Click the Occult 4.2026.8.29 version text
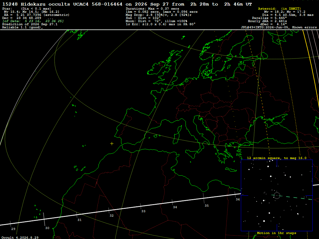Image resolution: width=319 pixels, height=239 pixels. (20, 237)
